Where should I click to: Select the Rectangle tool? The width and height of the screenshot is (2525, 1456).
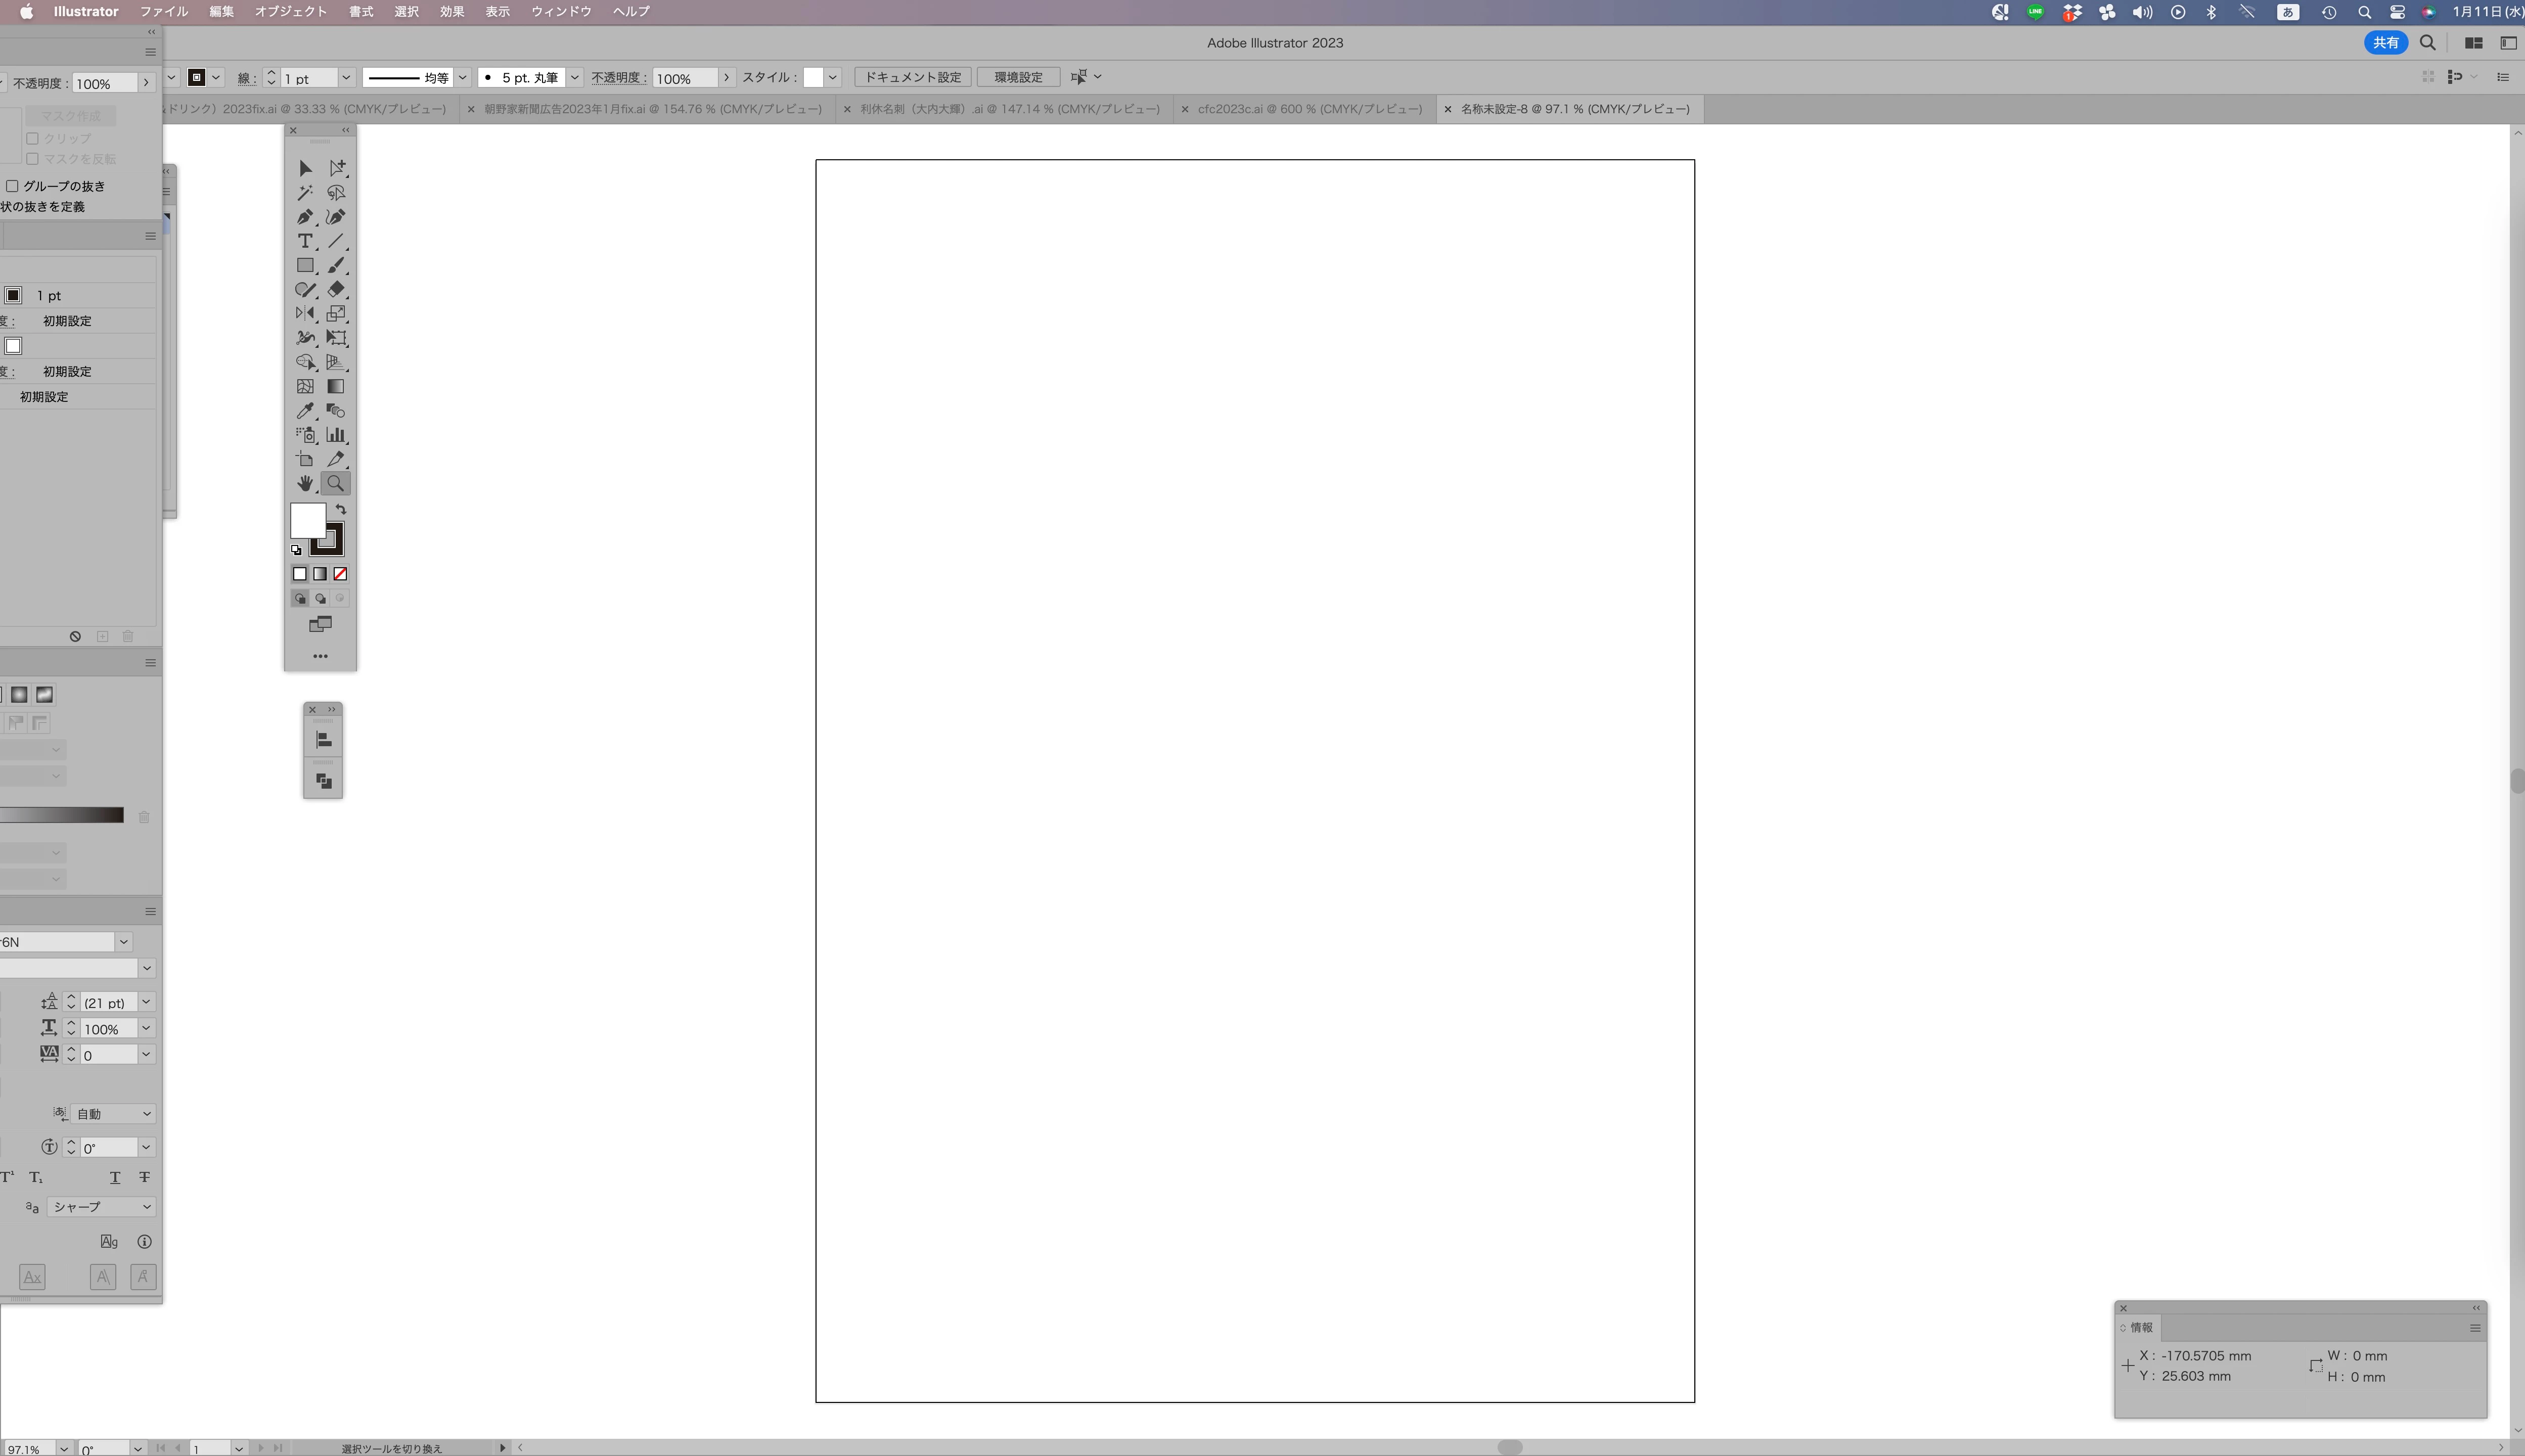[x=305, y=266]
